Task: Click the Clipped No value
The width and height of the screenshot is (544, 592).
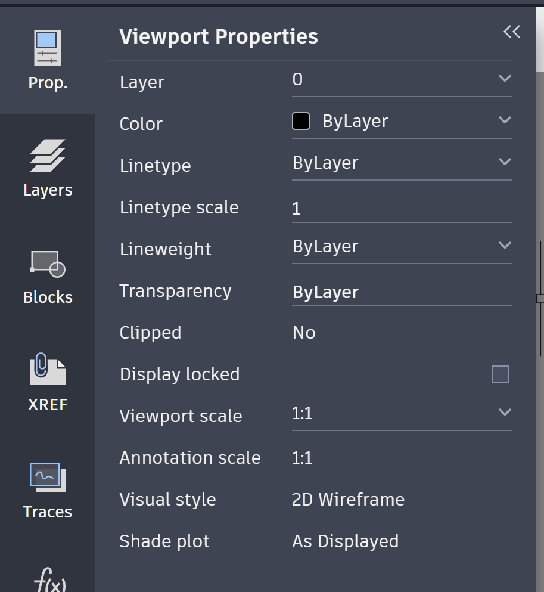Action: 304,333
